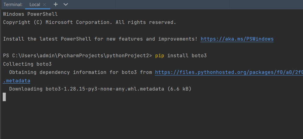Switch to the Local terminal tab
This screenshot has width=303, height=139.
tap(34, 5)
